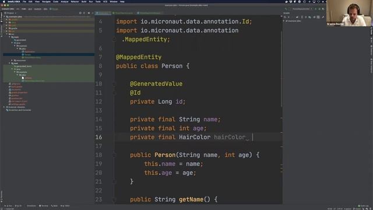Click the fold marker beside the Person constructor
Screen dimensions: 373x210
[x=114, y=155]
